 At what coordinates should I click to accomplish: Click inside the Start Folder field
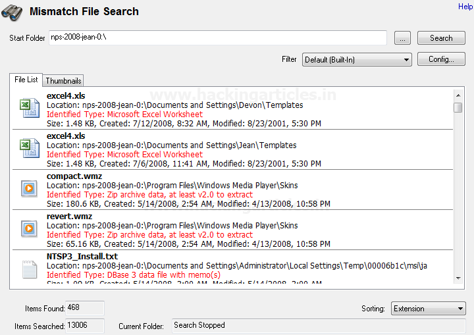tap(217, 38)
